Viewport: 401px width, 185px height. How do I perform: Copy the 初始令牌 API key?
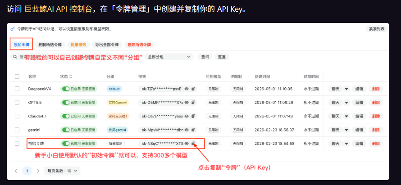[193, 143]
